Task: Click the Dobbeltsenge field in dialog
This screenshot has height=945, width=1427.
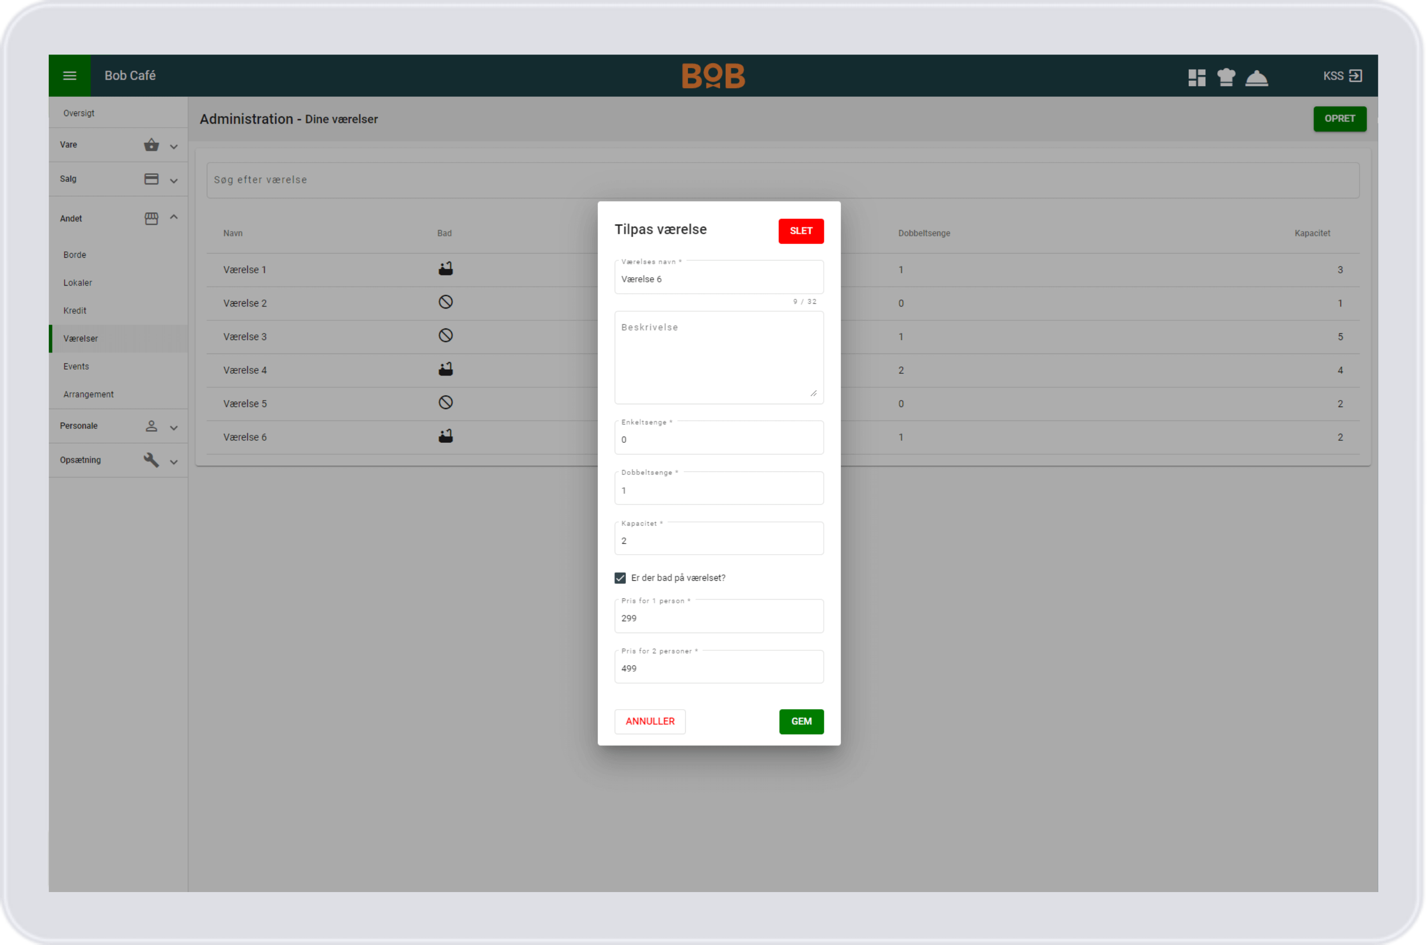Action: (x=719, y=488)
